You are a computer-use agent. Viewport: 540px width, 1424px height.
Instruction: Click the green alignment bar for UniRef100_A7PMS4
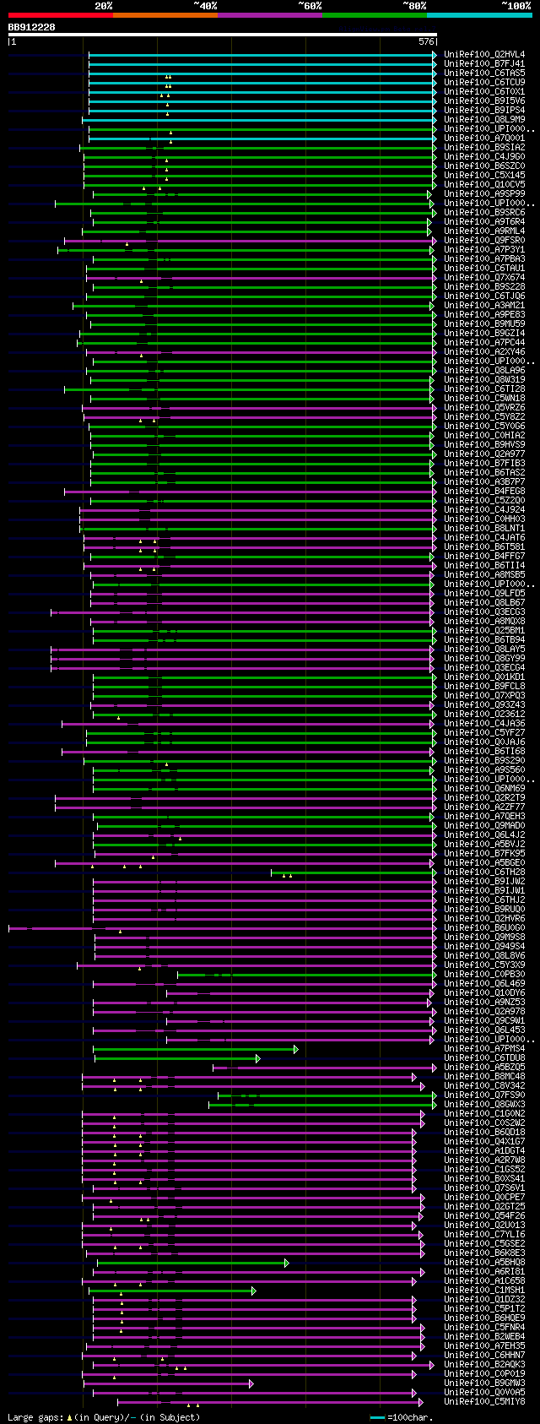tap(195, 1049)
